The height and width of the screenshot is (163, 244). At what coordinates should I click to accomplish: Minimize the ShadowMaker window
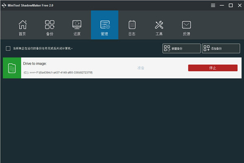222,5
